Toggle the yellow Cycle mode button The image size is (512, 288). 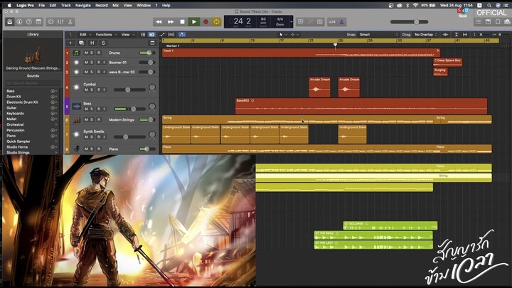click(x=216, y=22)
